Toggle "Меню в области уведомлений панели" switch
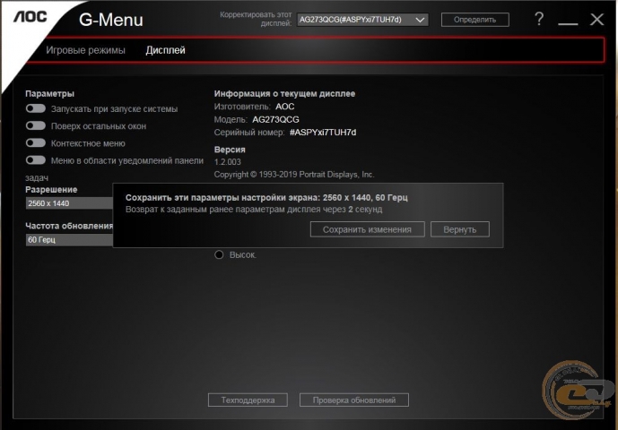Screen dimensions: 618x430 coord(36,159)
